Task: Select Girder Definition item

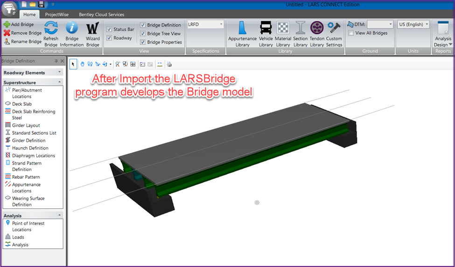Action: pyautogui.click(x=26, y=140)
